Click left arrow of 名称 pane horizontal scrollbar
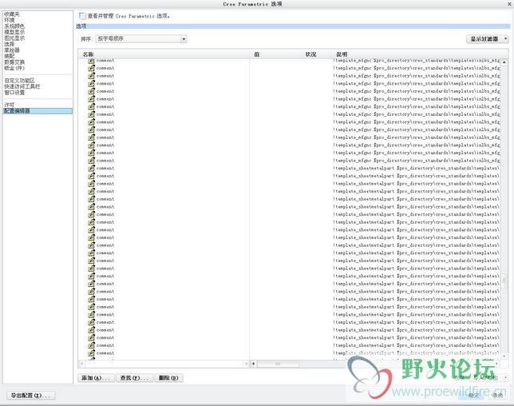This screenshot has width=514, height=406. coord(81,364)
